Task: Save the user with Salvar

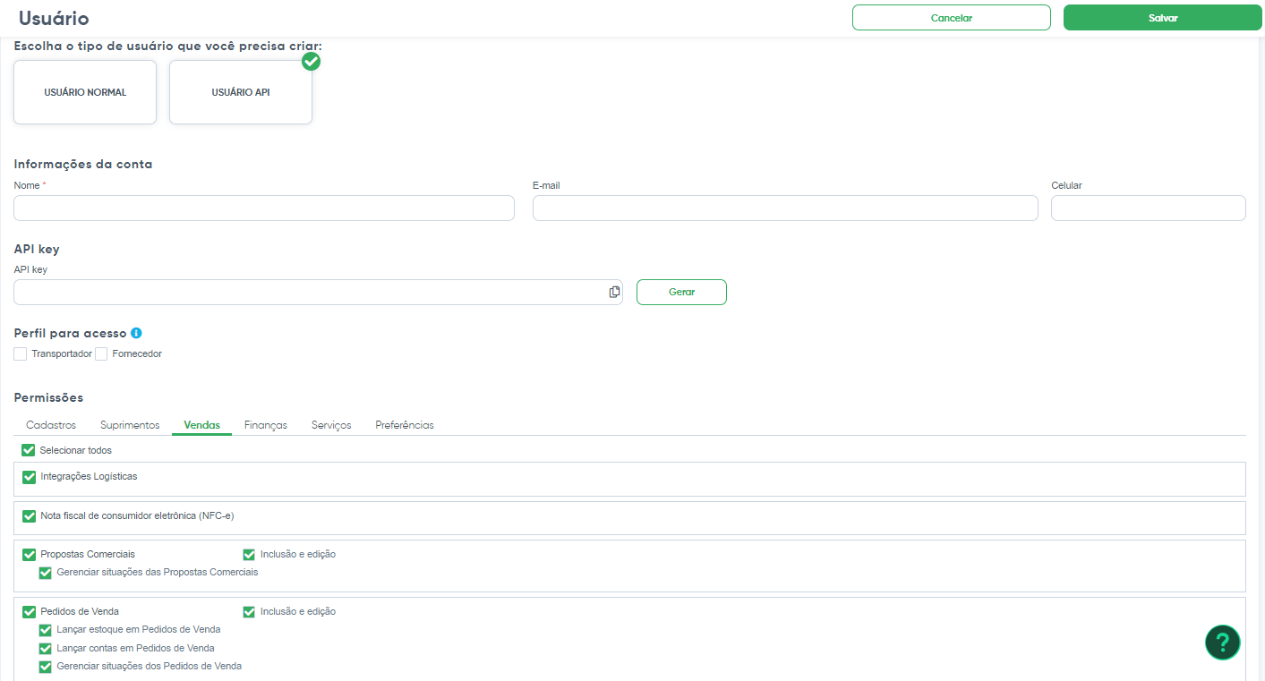Action: click(x=1163, y=18)
